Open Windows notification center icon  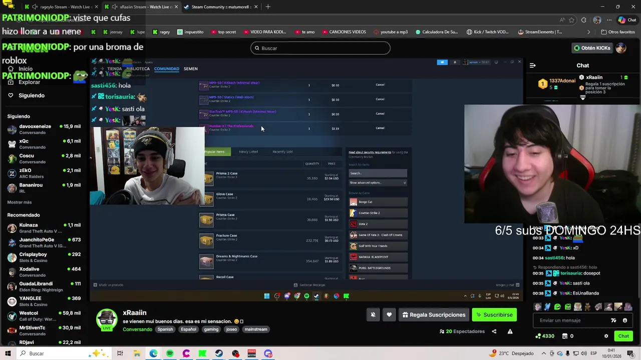[x=631, y=353]
